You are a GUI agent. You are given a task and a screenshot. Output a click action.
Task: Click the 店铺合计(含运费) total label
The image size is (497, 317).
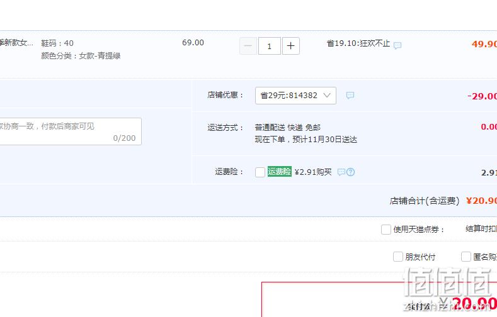pyautogui.click(x=425, y=201)
